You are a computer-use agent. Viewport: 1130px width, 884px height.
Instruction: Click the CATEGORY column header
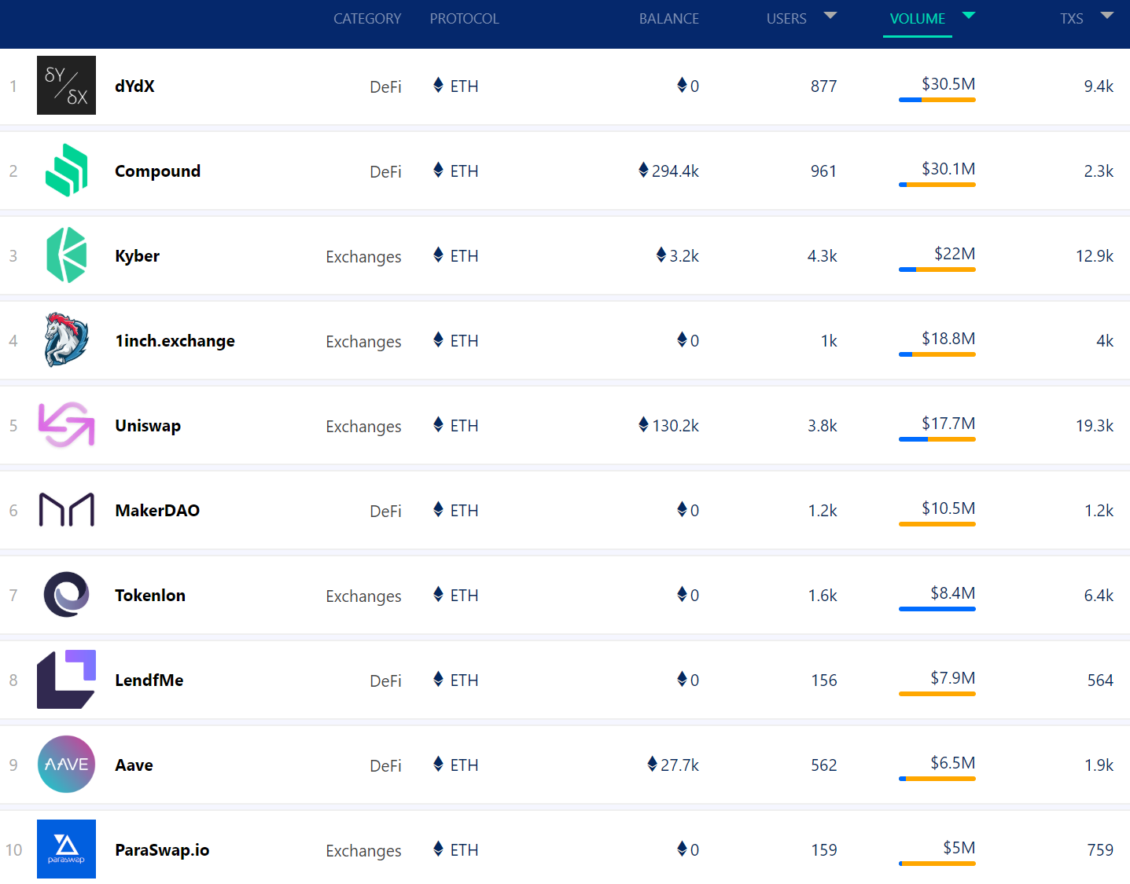click(367, 19)
